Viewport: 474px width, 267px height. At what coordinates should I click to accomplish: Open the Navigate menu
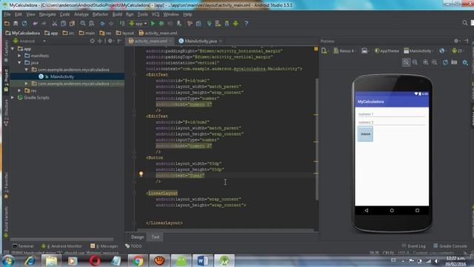[x=47, y=14]
